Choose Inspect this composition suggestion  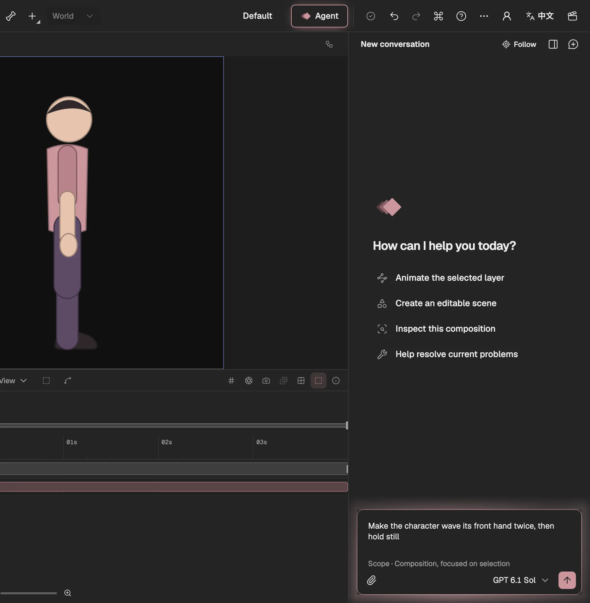click(436, 329)
